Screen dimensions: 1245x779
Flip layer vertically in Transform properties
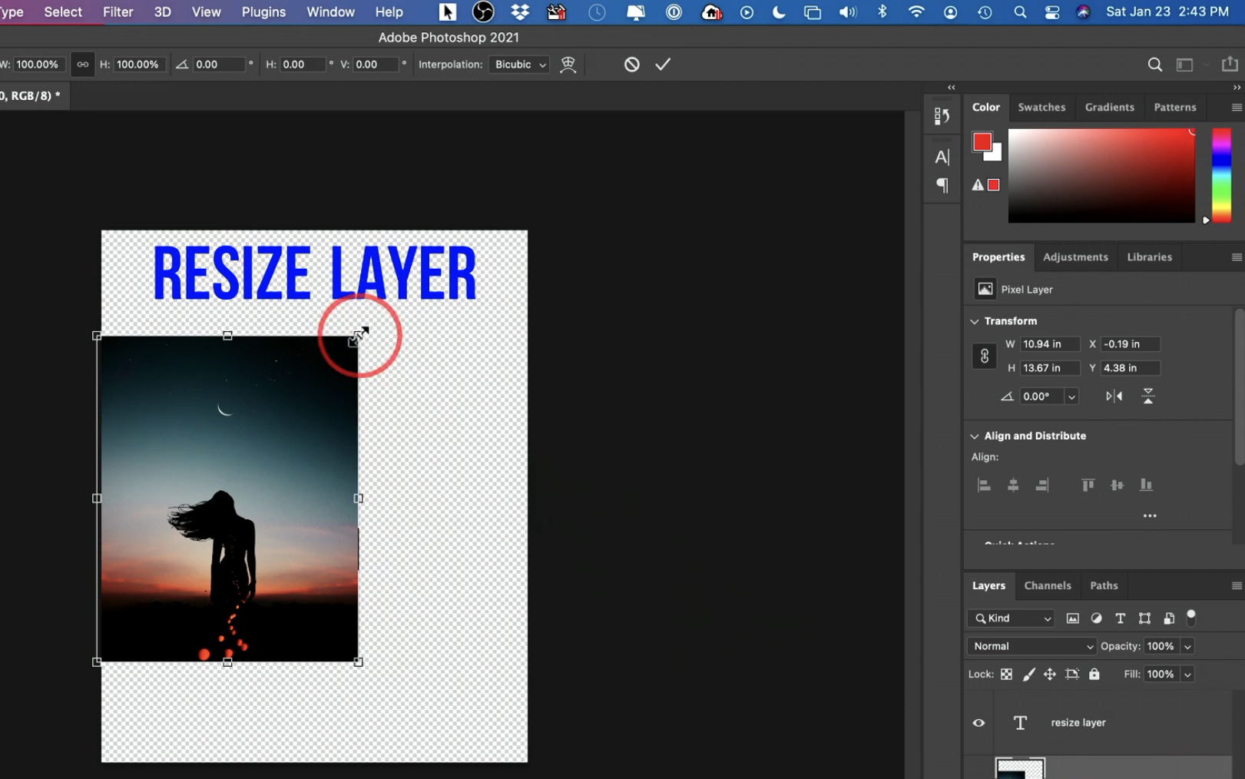[x=1147, y=396]
